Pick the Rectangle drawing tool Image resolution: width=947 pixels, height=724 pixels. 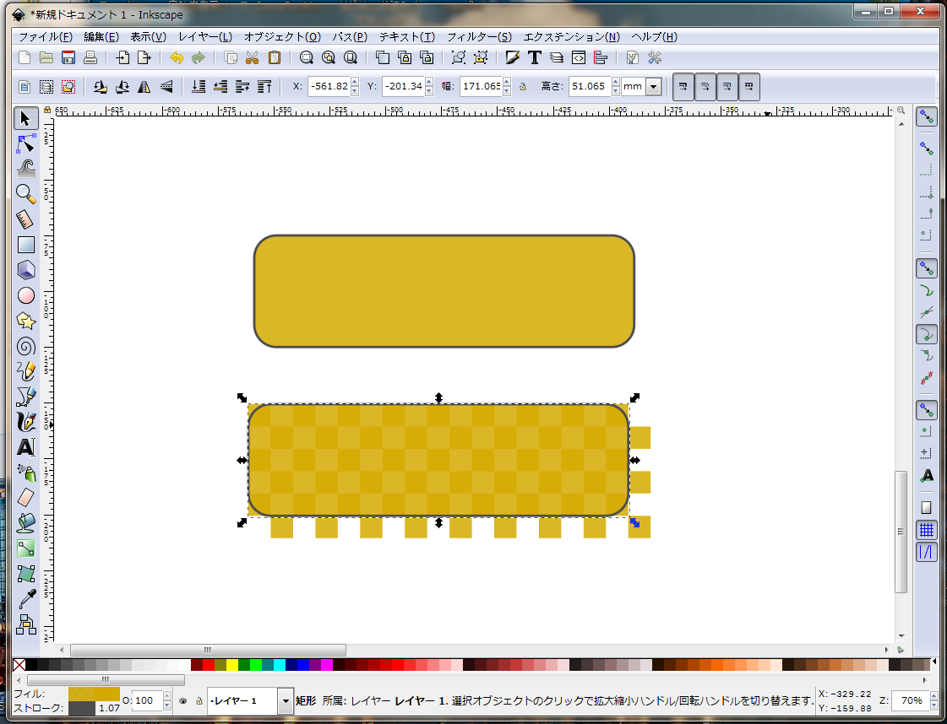pyautogui.click(x=26, y=245)
